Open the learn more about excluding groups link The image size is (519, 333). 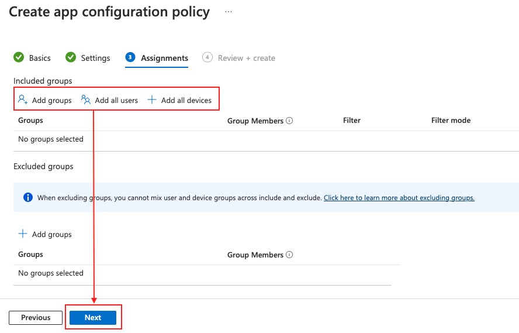(x=399, y=198)
